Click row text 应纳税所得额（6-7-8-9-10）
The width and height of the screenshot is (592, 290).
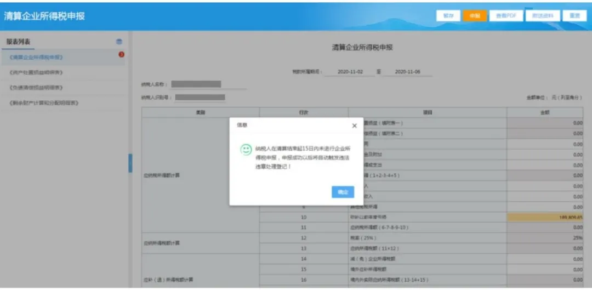point(379,228)
